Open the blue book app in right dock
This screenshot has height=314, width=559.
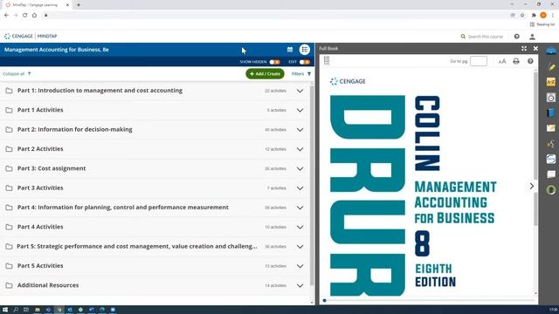pyautogui.click(x=551, y=113)
